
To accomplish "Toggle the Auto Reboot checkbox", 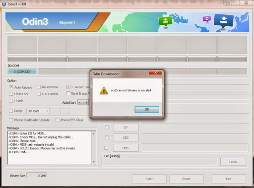I will point(11,87).
